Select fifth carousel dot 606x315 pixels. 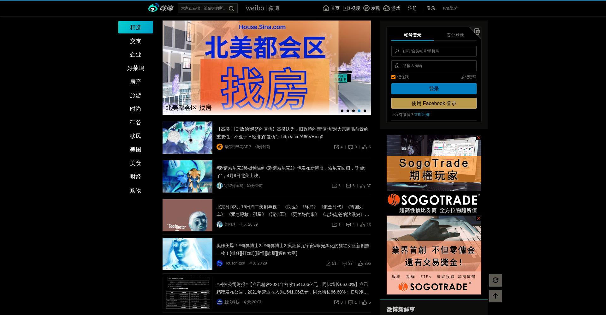365,111
